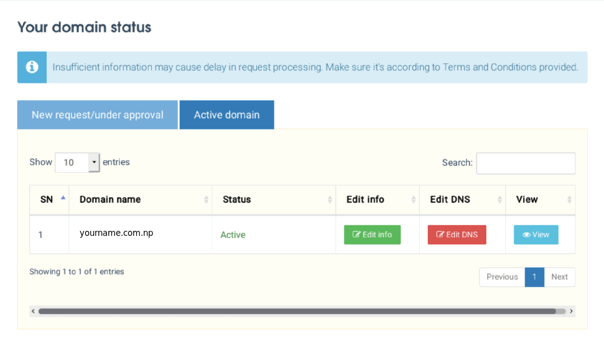Focus the Search input field

point(526,163)
